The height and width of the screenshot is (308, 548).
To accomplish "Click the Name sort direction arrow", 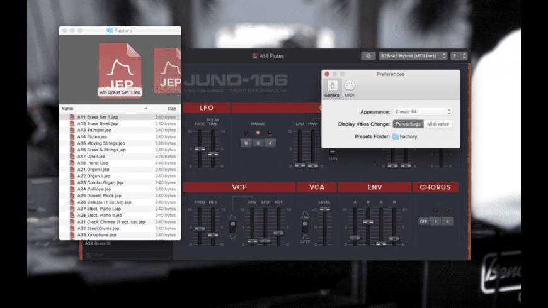I will pos(146,109).
